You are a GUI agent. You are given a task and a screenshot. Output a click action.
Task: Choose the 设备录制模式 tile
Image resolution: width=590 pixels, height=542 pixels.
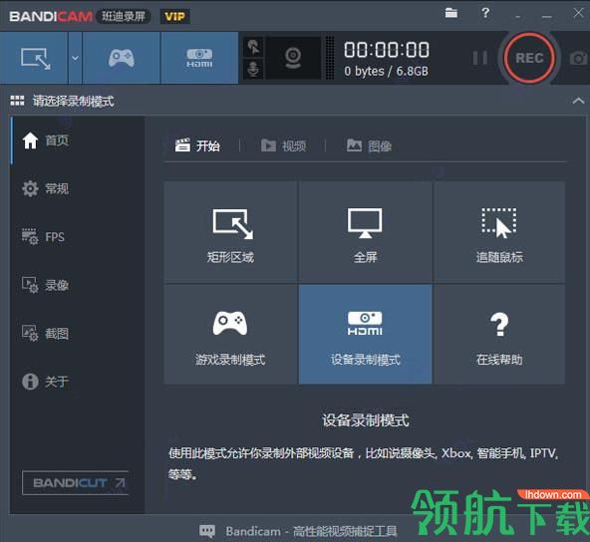[x=365, y=335]
